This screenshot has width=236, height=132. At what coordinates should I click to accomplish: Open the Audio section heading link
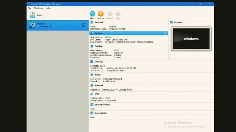tap(98, 75)
